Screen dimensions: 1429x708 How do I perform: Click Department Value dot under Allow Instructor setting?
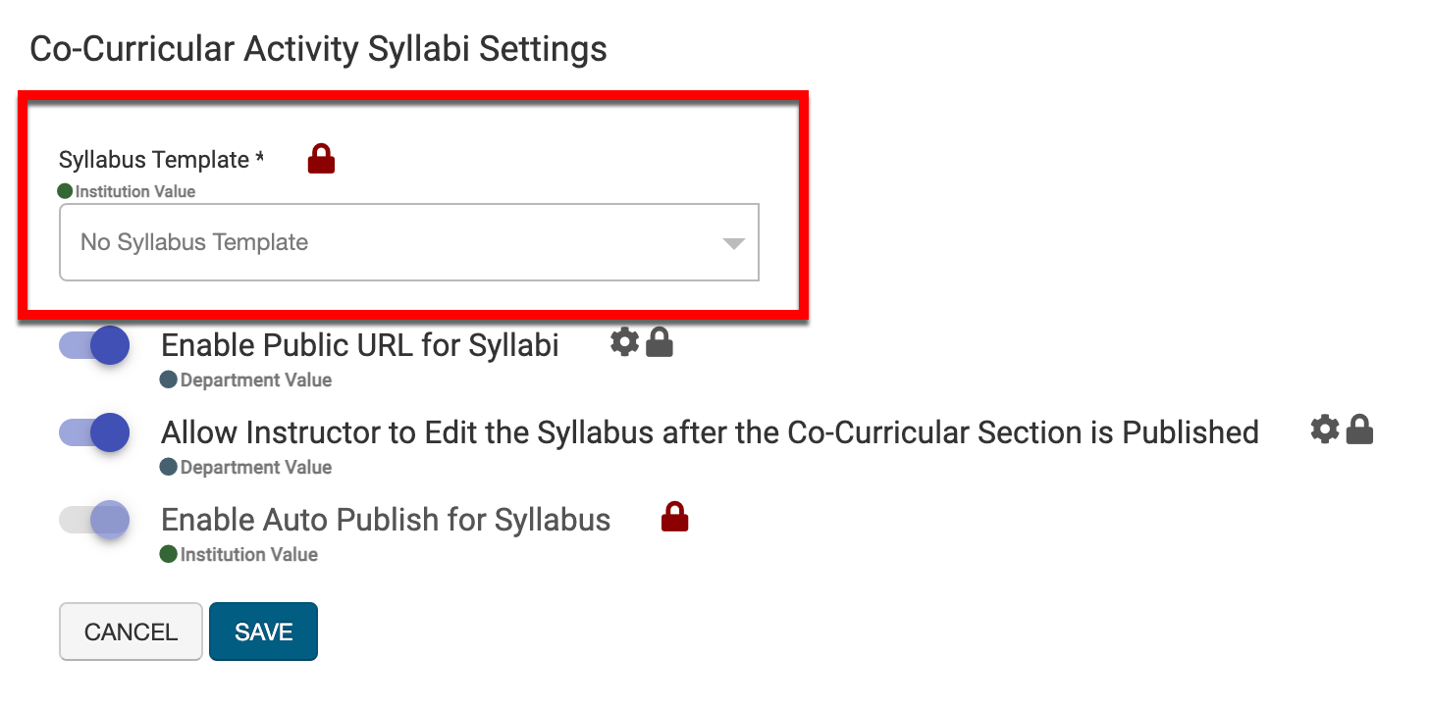coord(169,467)
